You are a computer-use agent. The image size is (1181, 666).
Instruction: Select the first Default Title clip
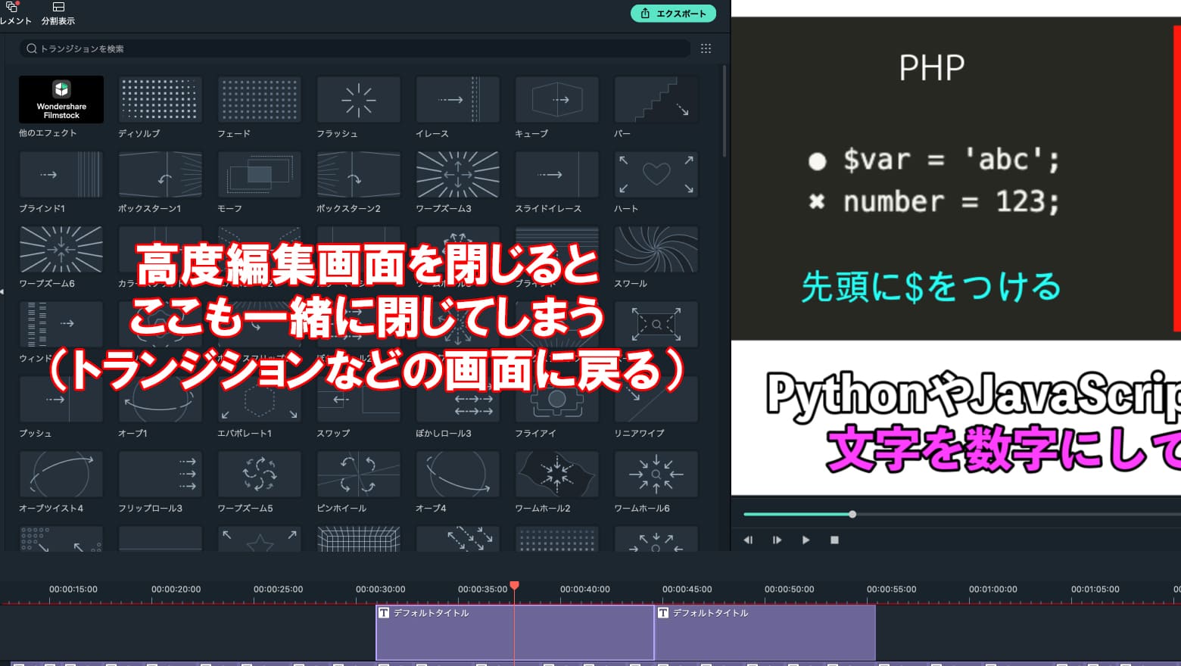pos(515,633)
